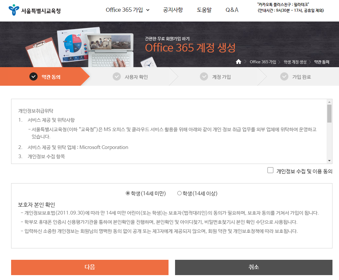This screenshot has width=339, height=280.
Task: Select the 사용자 확인 step tab
Action: click(x=130, y=77)
